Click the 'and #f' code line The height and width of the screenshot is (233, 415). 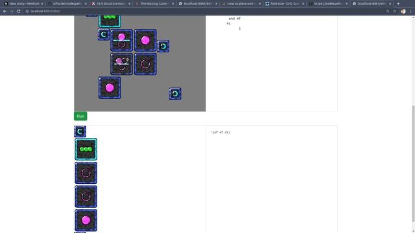(x=235, y=19)
